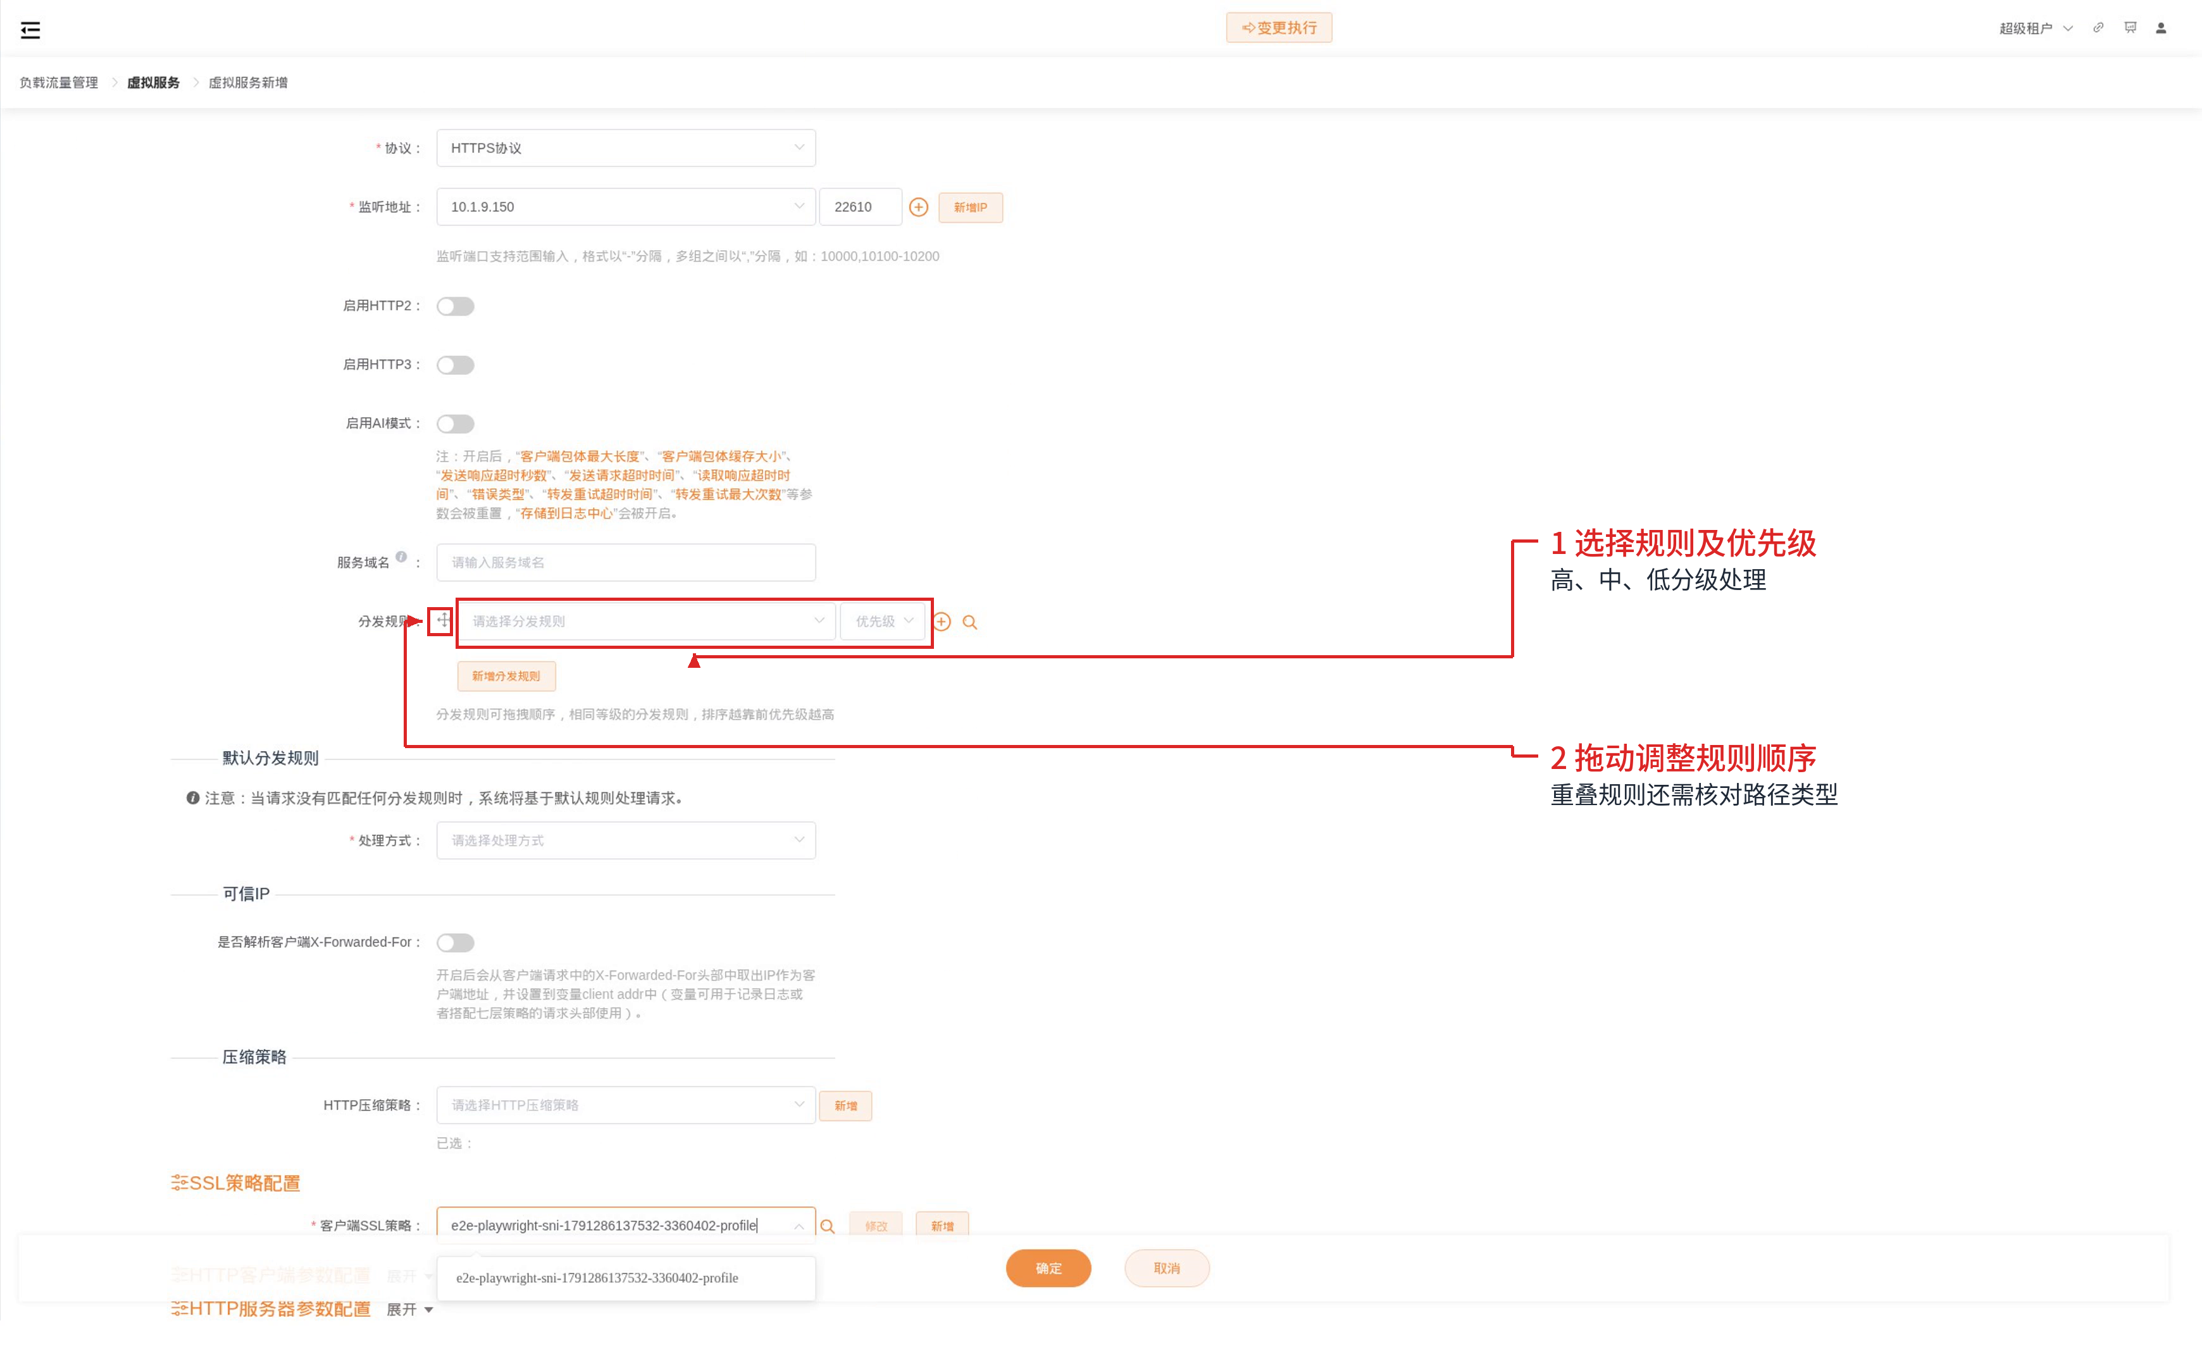Open the user profile icon

2160,28
